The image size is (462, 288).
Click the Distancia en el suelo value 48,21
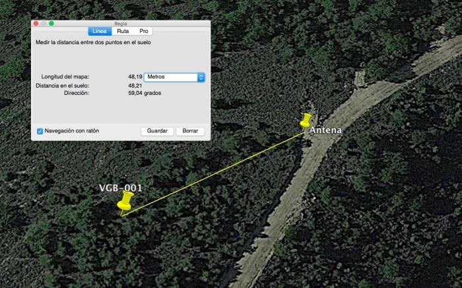(x=135, y=86)
